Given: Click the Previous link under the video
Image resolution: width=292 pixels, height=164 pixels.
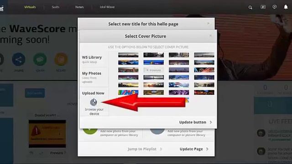Looking at the screenshot, I should pos(57,153).
